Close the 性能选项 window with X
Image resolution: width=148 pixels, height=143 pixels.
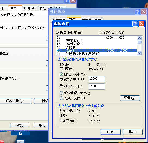click(144, 12)
